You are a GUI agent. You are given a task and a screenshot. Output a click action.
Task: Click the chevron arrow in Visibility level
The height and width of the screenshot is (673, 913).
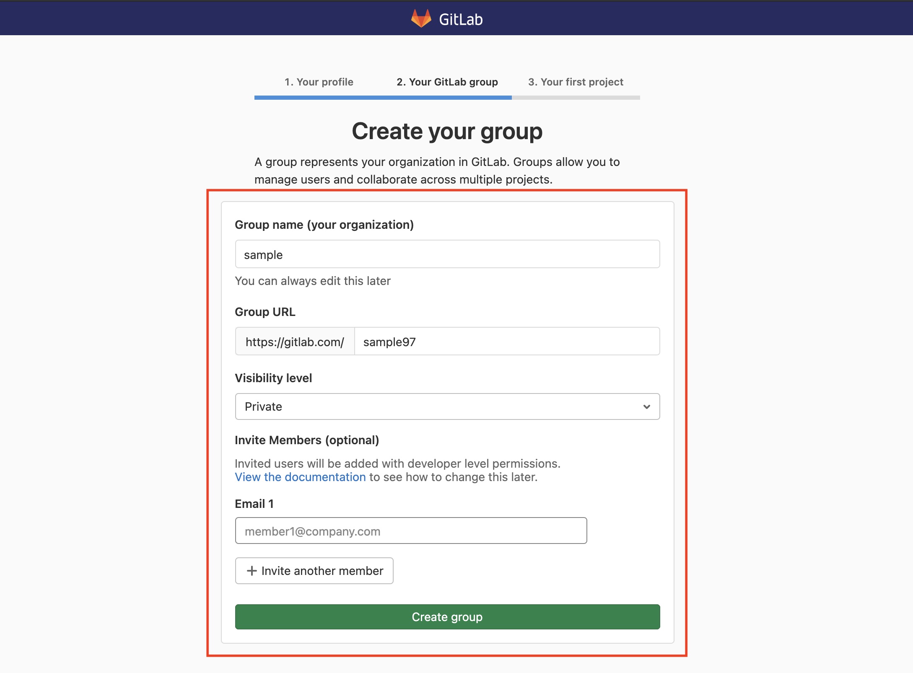coord(646,406)
